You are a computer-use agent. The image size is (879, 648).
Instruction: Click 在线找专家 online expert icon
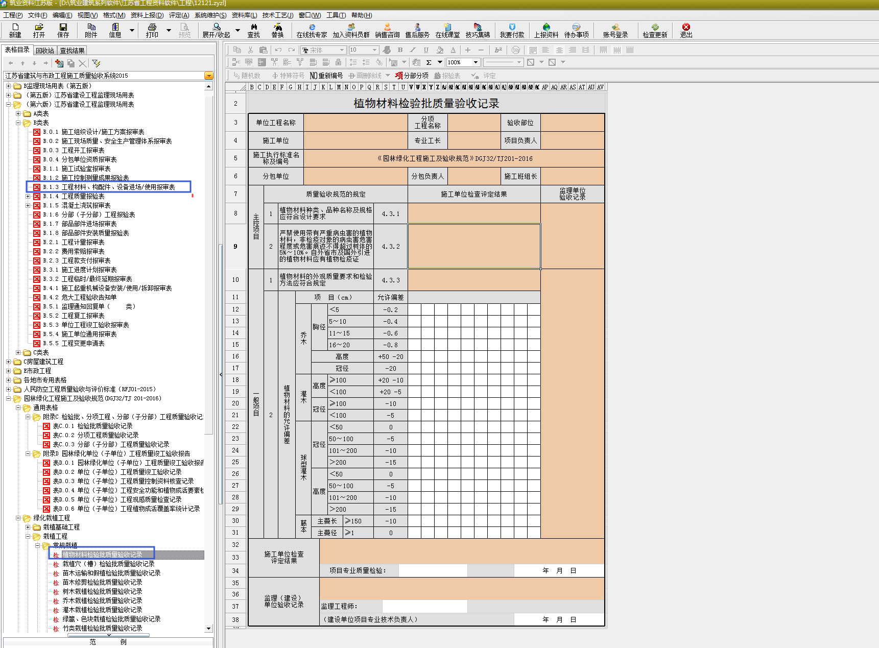click(312, 31)
